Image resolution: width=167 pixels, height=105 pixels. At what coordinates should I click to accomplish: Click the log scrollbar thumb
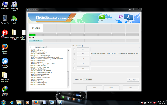coord(68,79)
